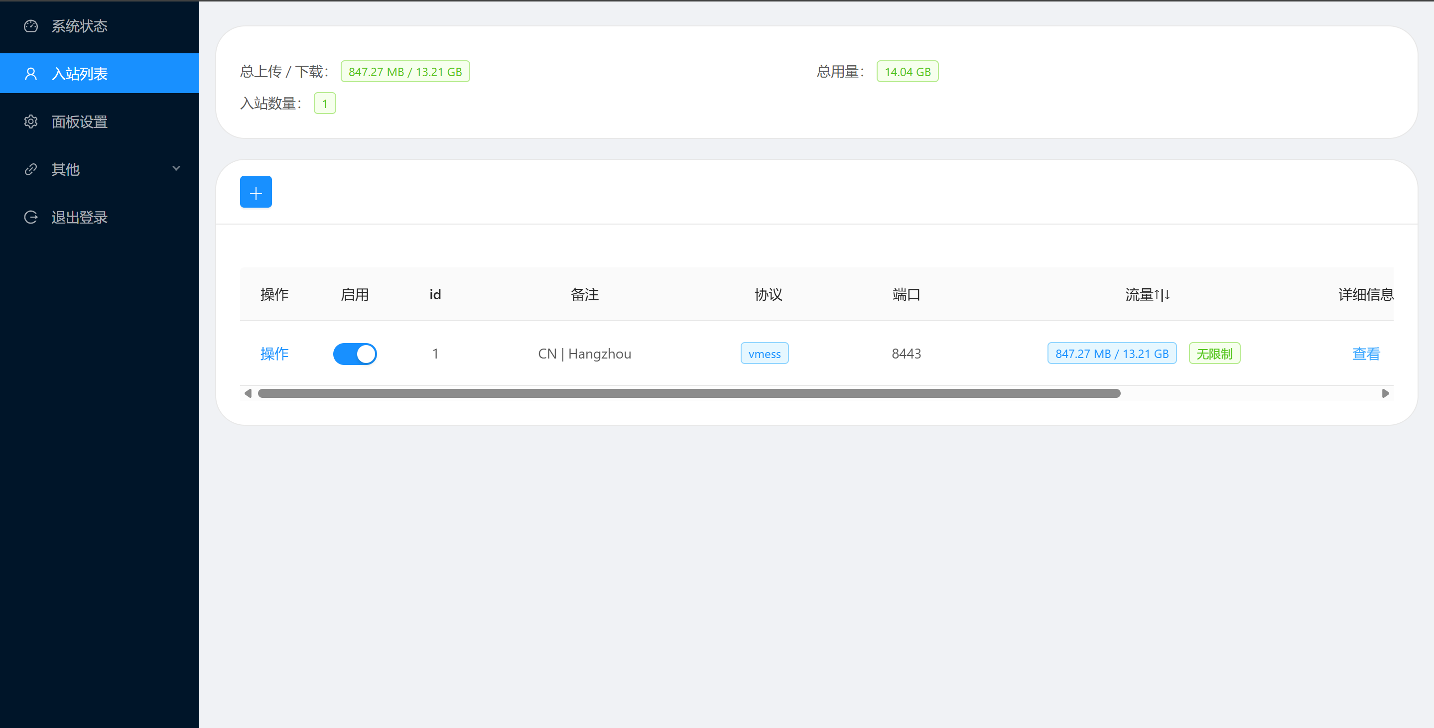
Task: Select the 退出登录 menu entry
Action: (x=80, y=217)
